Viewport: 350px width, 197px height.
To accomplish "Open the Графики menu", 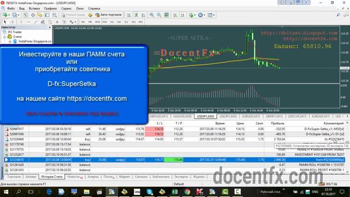I will [50, 9].
